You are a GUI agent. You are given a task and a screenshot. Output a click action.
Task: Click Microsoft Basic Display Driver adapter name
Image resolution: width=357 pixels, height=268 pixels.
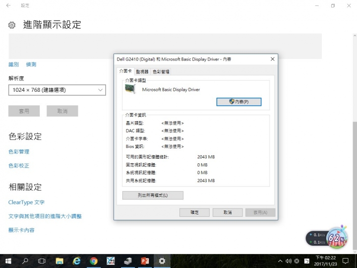coord(171,90)
